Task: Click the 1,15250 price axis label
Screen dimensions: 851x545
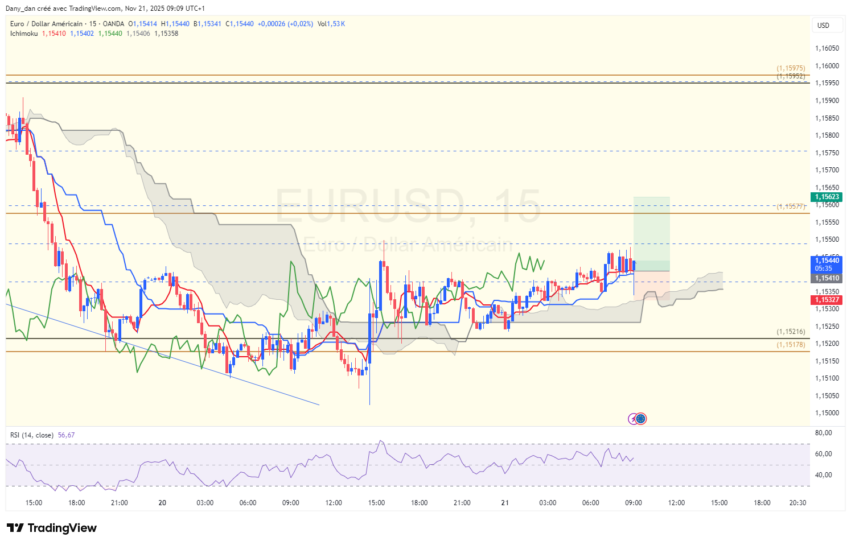Action: click(827, 327)
